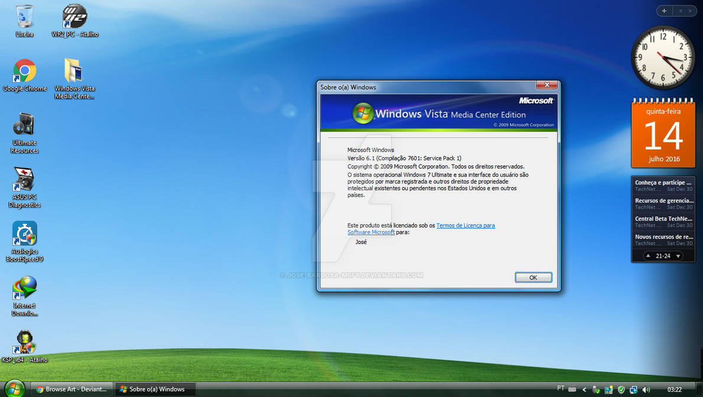Select the WR2_PC - Atalho desktop shortcut
703x397 pixels.
(x=74, y=21)
